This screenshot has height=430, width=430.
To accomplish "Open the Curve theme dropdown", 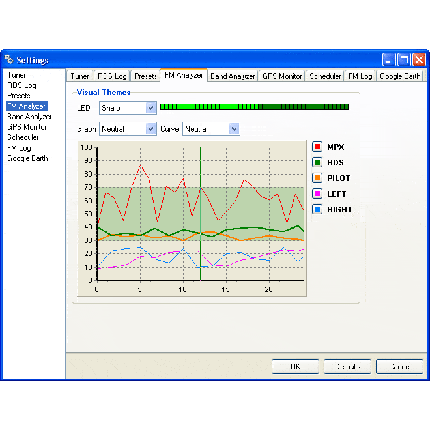I will pyautogui.click(x=234, y=129).
